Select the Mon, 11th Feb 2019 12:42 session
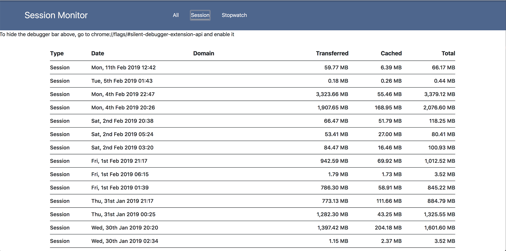506x251 pixels. [123, 67]
